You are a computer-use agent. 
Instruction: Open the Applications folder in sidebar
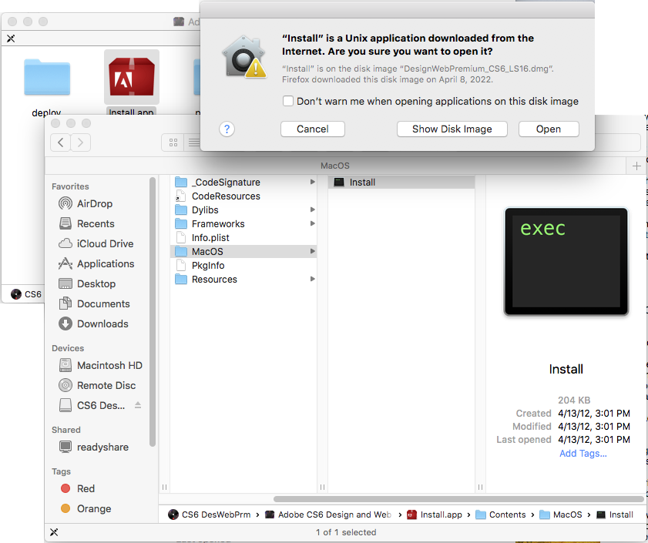pyautogui.click(x=106, y=263)
